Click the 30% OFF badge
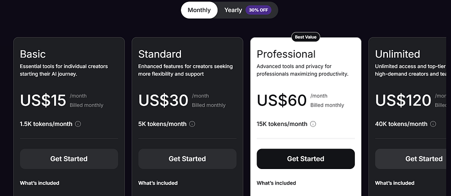This screenshot has width=451, height=196. pyautogui.click(x=258, y=10)
